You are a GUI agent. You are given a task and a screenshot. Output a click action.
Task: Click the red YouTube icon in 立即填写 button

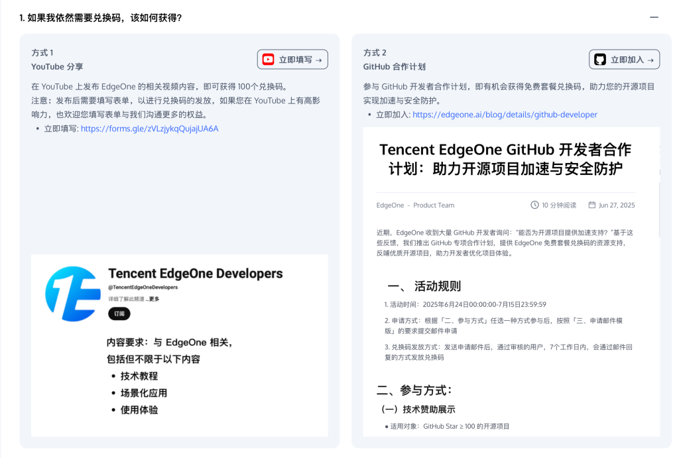click(x=268, y=60)
